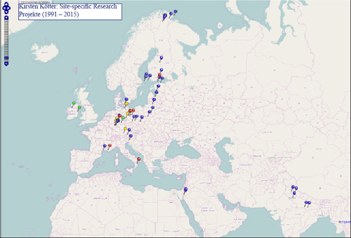Select the blue pin in Denmark

point(127,100)
